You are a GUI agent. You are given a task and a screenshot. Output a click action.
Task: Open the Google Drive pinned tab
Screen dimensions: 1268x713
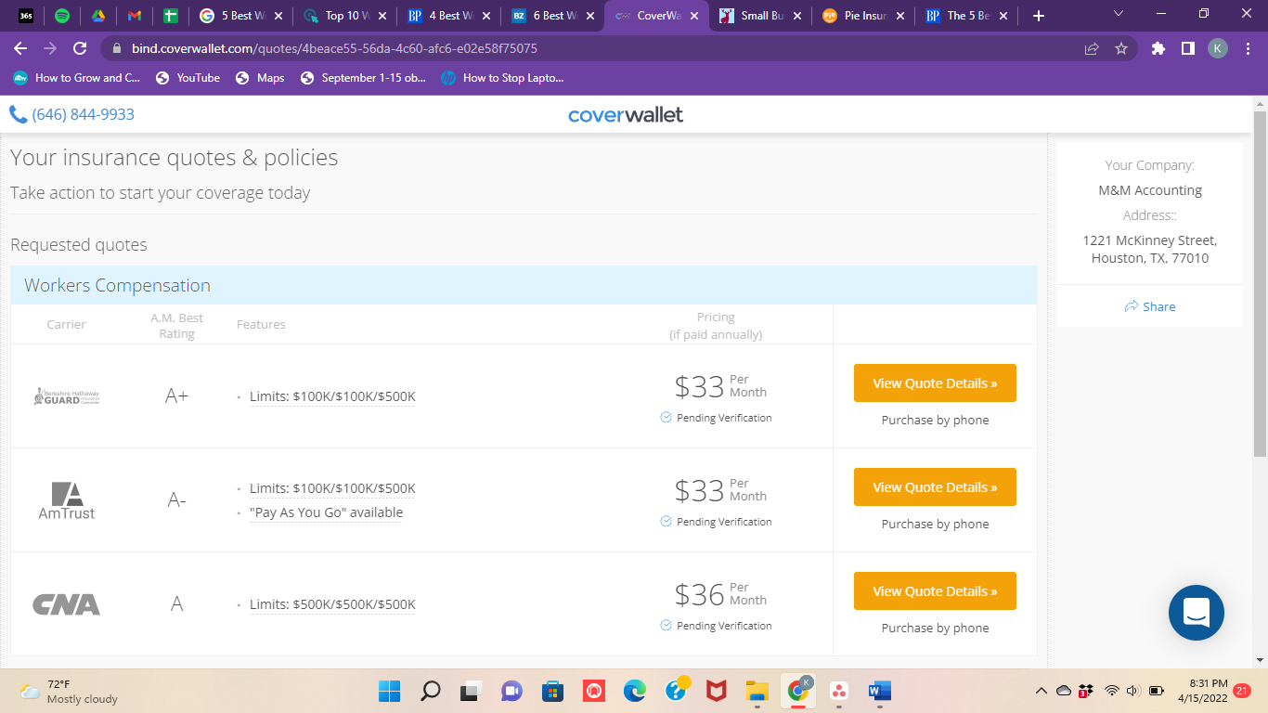point(97,16)
